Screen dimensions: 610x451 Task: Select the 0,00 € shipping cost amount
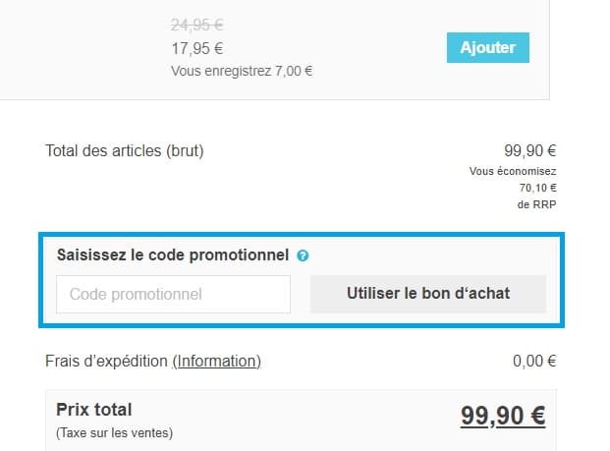(534, 361)
